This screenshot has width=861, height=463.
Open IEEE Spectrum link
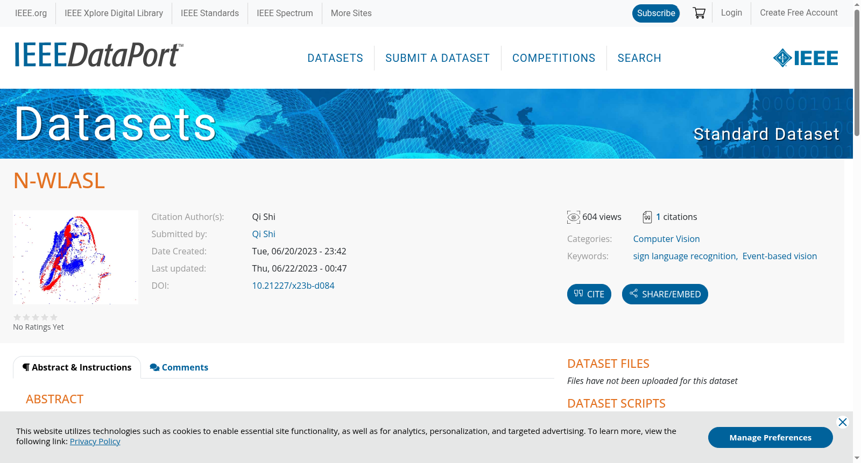(x=285, y=13)
